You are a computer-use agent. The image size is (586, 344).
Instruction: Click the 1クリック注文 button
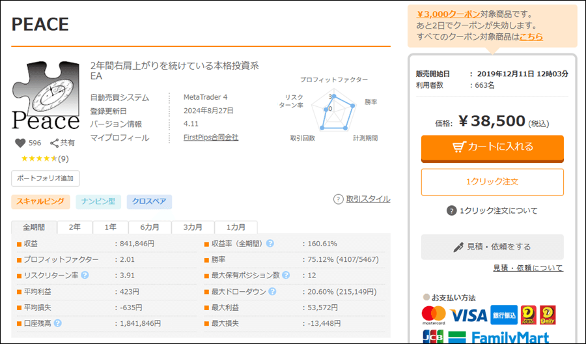(492, 182)
